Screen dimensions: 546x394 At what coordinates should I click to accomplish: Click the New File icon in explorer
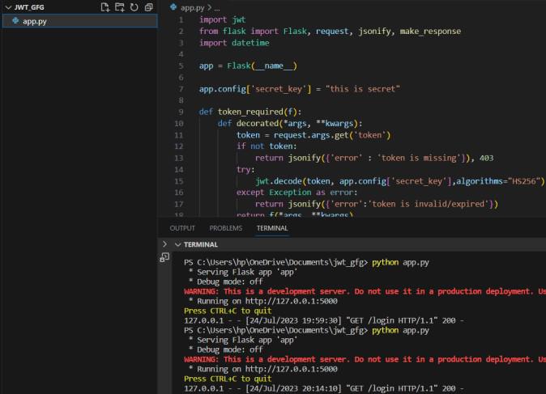[105, 7]
